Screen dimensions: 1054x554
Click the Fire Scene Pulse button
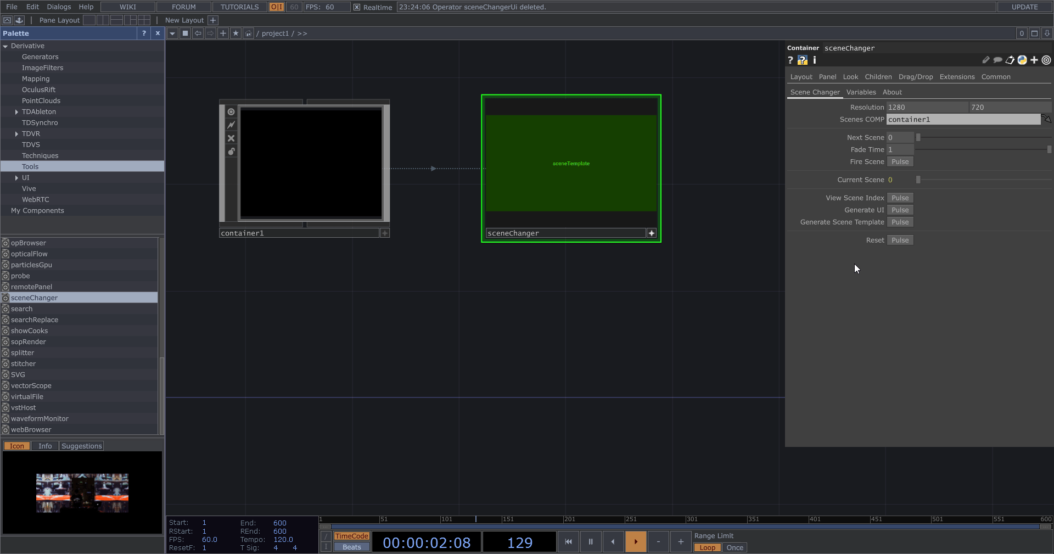coord(900,162)
